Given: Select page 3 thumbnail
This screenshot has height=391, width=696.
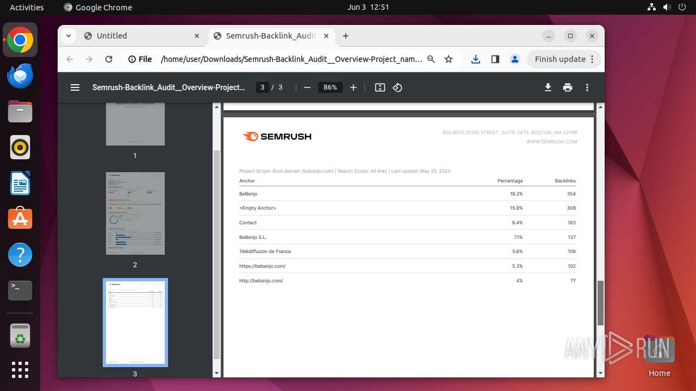Looking at the screenshot, I should pyautogui.click(x=135, y=323).
